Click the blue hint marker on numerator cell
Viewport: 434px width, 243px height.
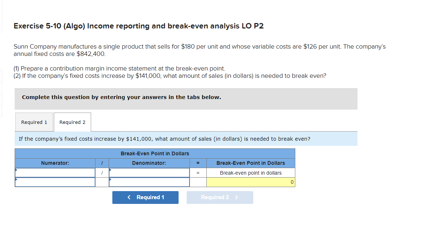pos(16,170)
